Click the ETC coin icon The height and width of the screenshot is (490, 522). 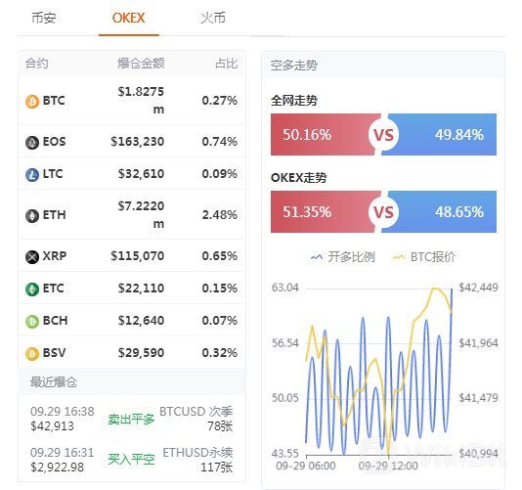point(32,290)
